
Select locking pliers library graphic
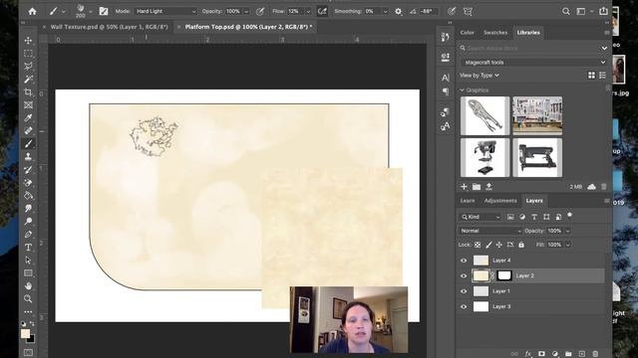pyautogui.click(x=484, y=115)
